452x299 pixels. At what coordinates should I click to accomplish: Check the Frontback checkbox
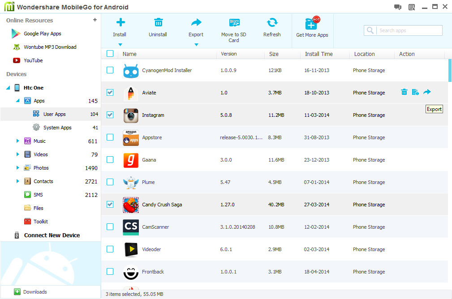point(110,271)
